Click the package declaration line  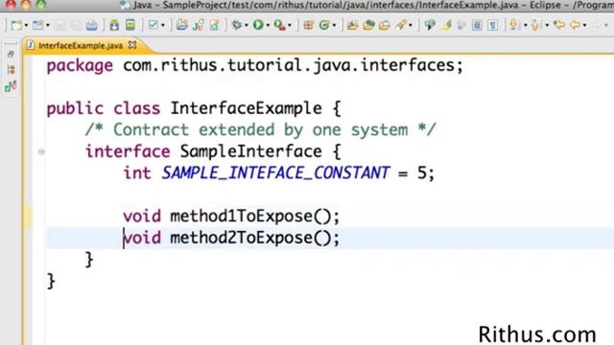[x=255, y=65]
